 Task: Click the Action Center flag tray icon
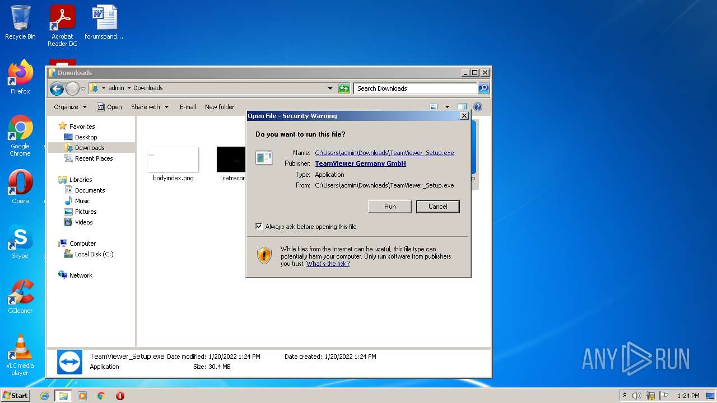[664, 396]
